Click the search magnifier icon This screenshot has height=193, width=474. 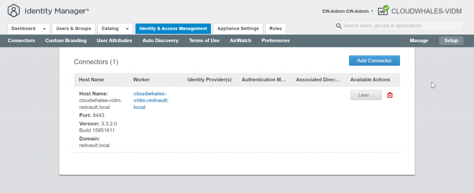tap(339, 26)
